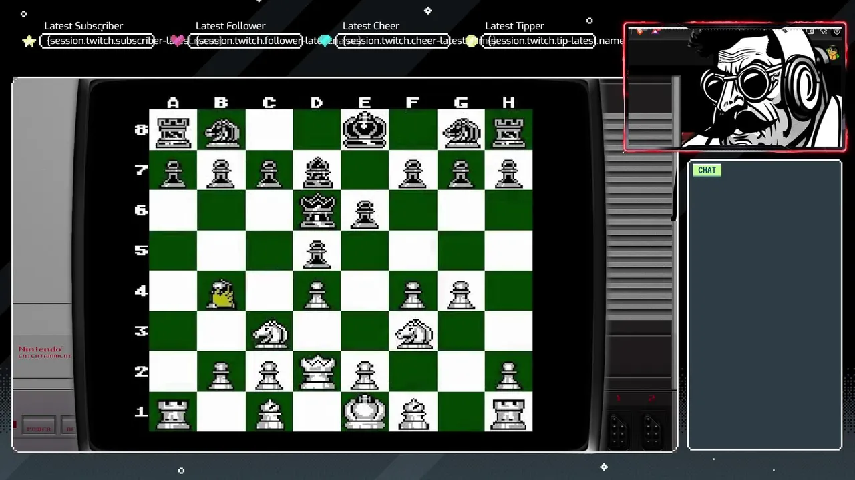Pick the black pawn on D5
Image resolution: width=855 pixels, height=480 pixels.
tap(317, 253)
